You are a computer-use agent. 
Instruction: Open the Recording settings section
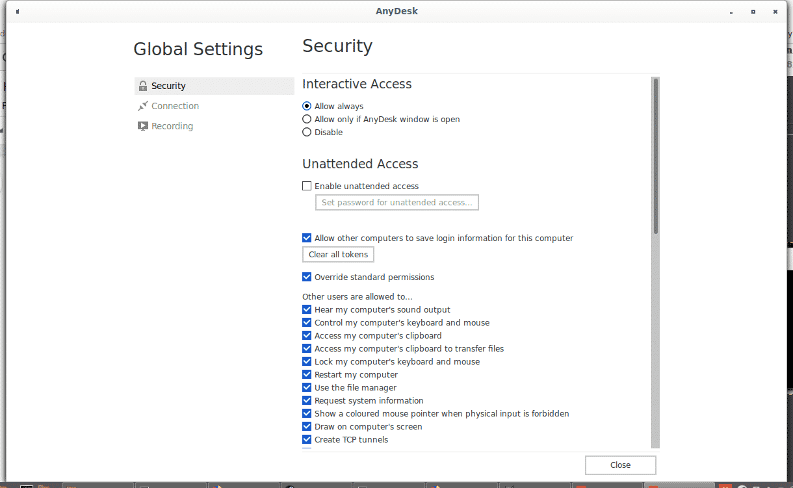pyautogui.click(x=214, y=126)
